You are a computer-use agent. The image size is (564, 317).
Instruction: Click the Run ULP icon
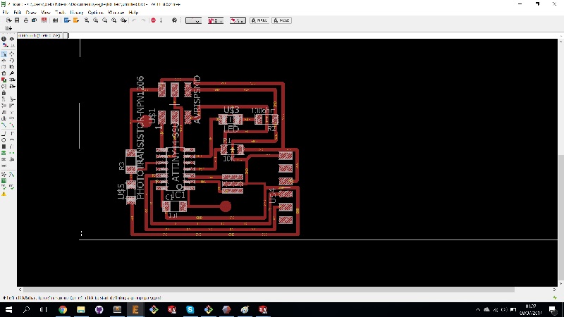[x=76, y=20]
